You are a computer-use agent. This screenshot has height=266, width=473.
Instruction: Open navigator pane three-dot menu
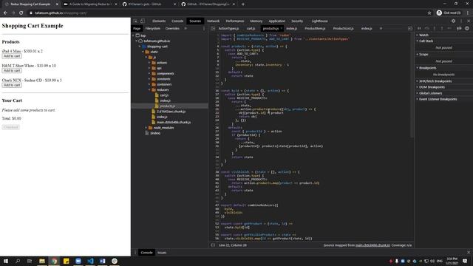coord(204,28)
